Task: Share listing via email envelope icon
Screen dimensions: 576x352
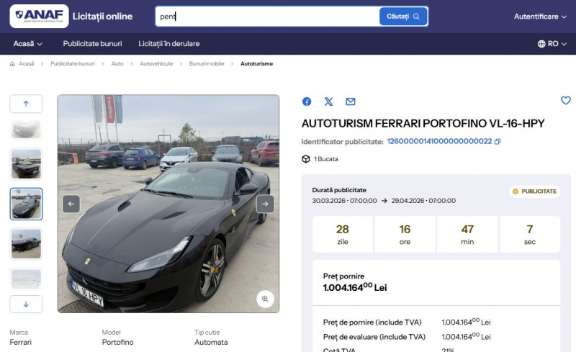Action: click(351, 101)
